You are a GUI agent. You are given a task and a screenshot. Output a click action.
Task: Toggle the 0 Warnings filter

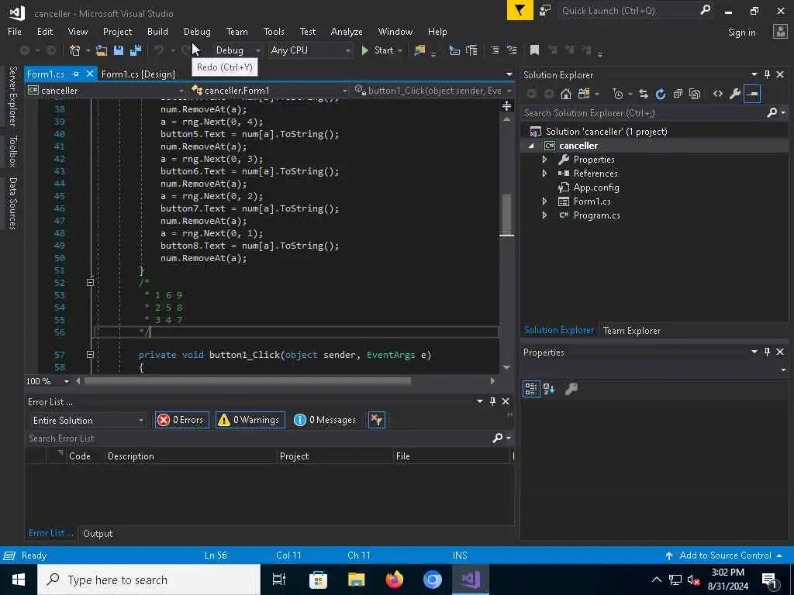(250, 420)
